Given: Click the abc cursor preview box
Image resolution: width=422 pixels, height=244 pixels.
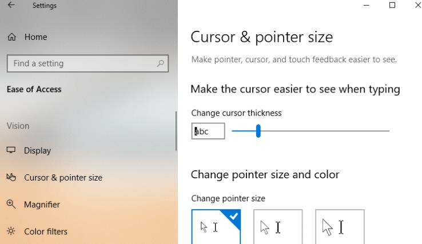Looking at the screenshot, I should pyautogui.click(x=208, y=131).
